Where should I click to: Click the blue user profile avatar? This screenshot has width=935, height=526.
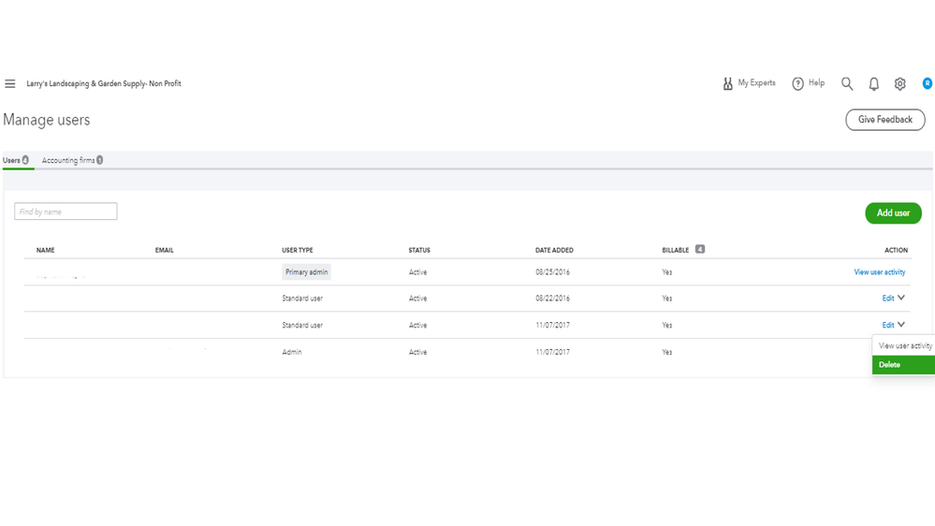point(927,83)
